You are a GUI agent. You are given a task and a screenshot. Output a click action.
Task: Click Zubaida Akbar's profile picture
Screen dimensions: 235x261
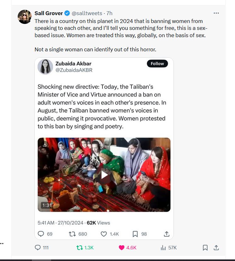(x=45, y=67)
